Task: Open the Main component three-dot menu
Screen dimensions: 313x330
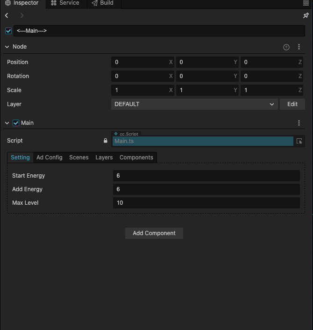Action: (299, 123)
